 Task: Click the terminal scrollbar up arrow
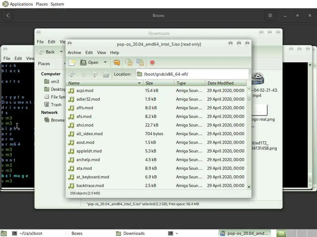click(310, 65)
